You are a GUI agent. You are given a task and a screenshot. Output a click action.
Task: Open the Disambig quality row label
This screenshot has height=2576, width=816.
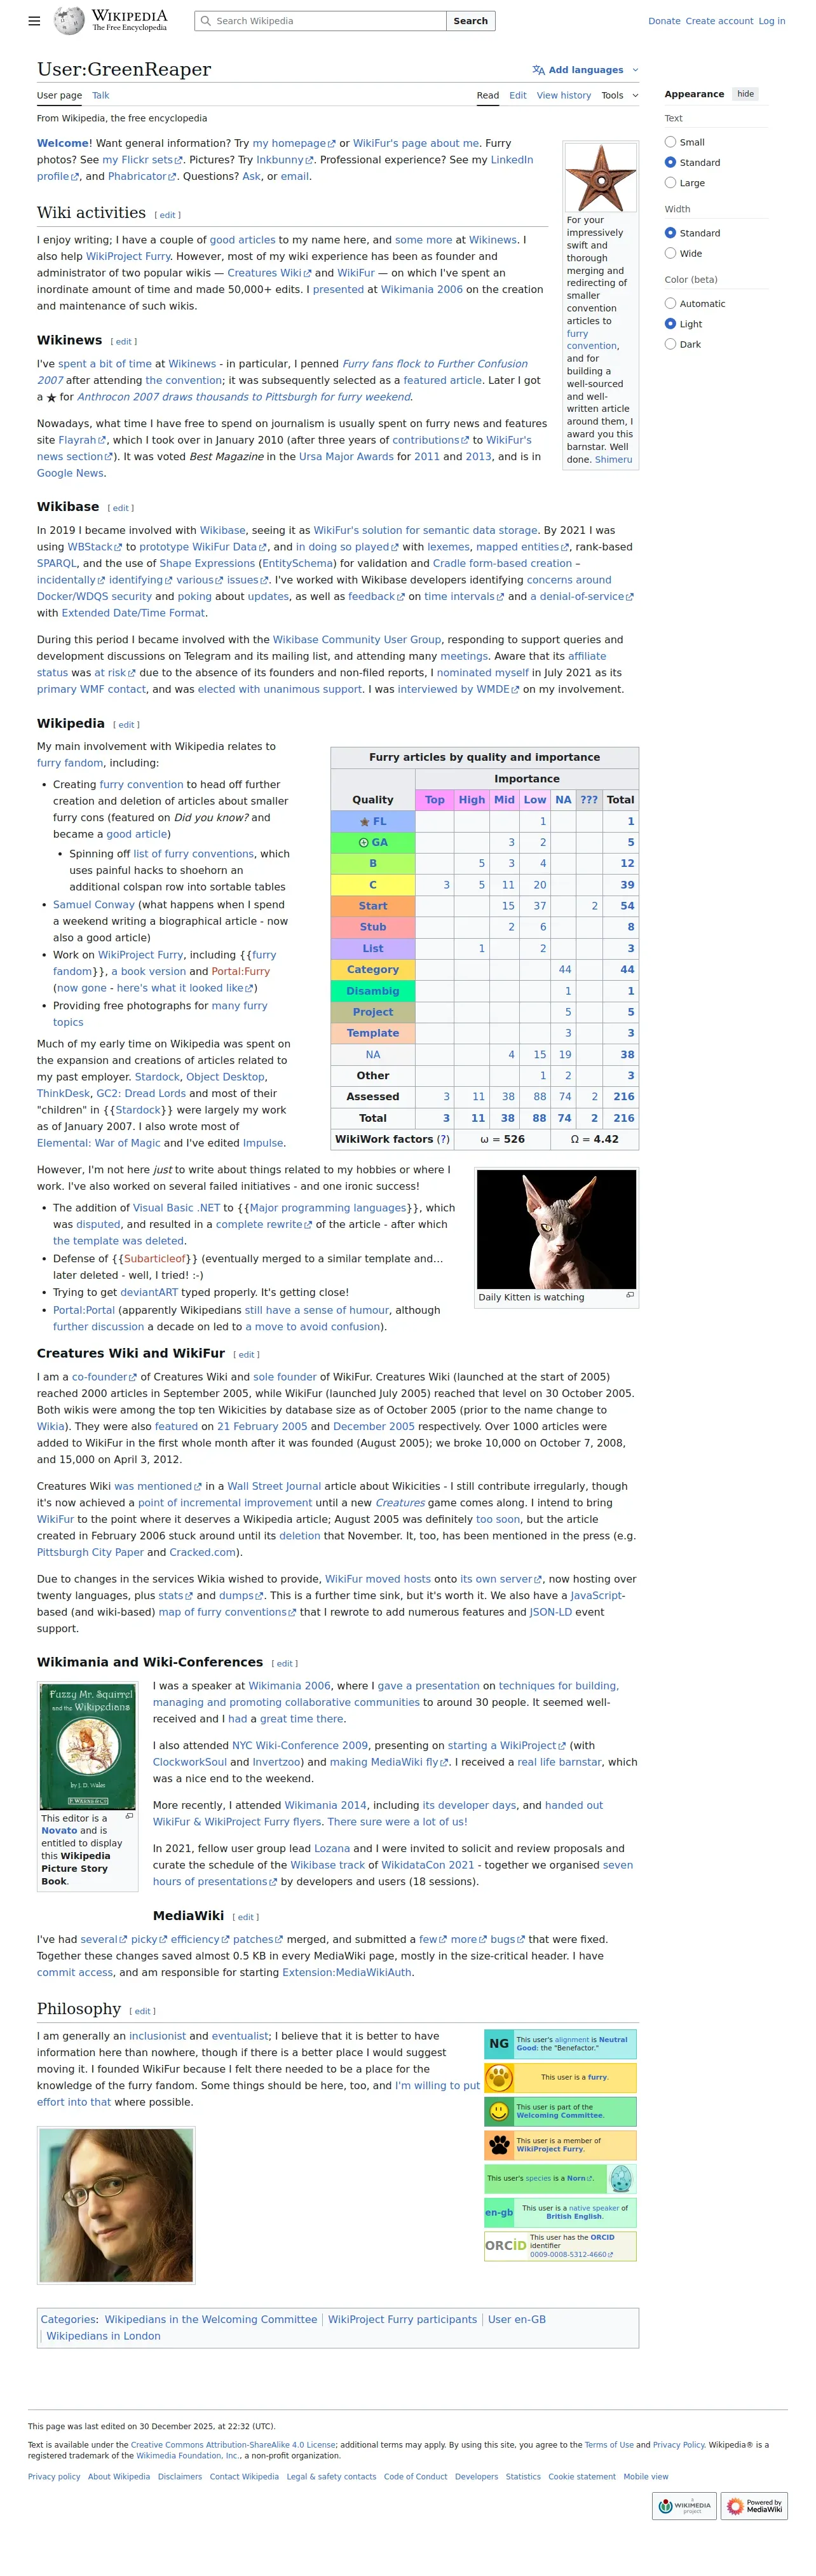click(373, 992)
